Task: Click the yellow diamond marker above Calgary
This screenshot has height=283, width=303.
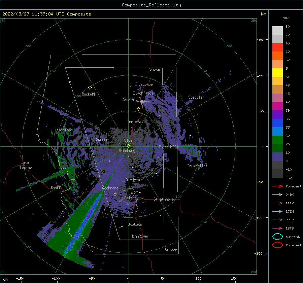Action: click(133, 194)
